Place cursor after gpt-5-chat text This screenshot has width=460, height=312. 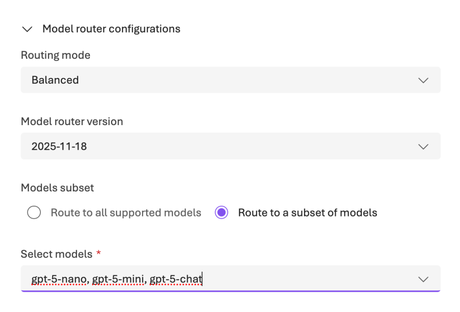[x=203, y=280]
